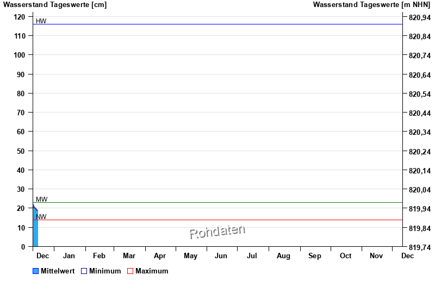Select the Sep month axis label
Screen dimensions: 435x299
click(315, 256)
